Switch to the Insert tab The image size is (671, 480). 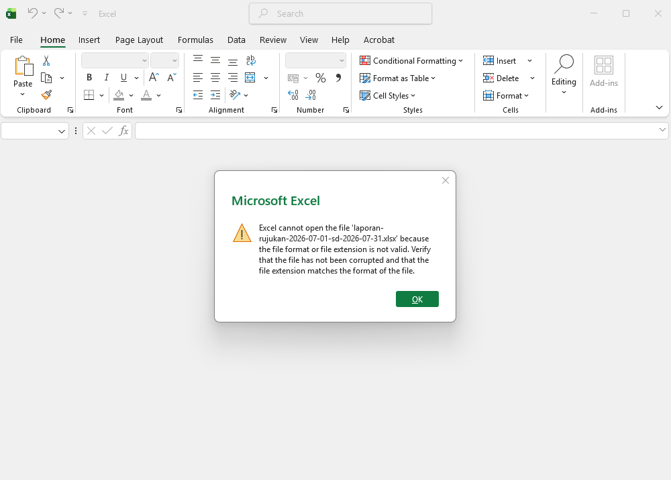point(89,40)
